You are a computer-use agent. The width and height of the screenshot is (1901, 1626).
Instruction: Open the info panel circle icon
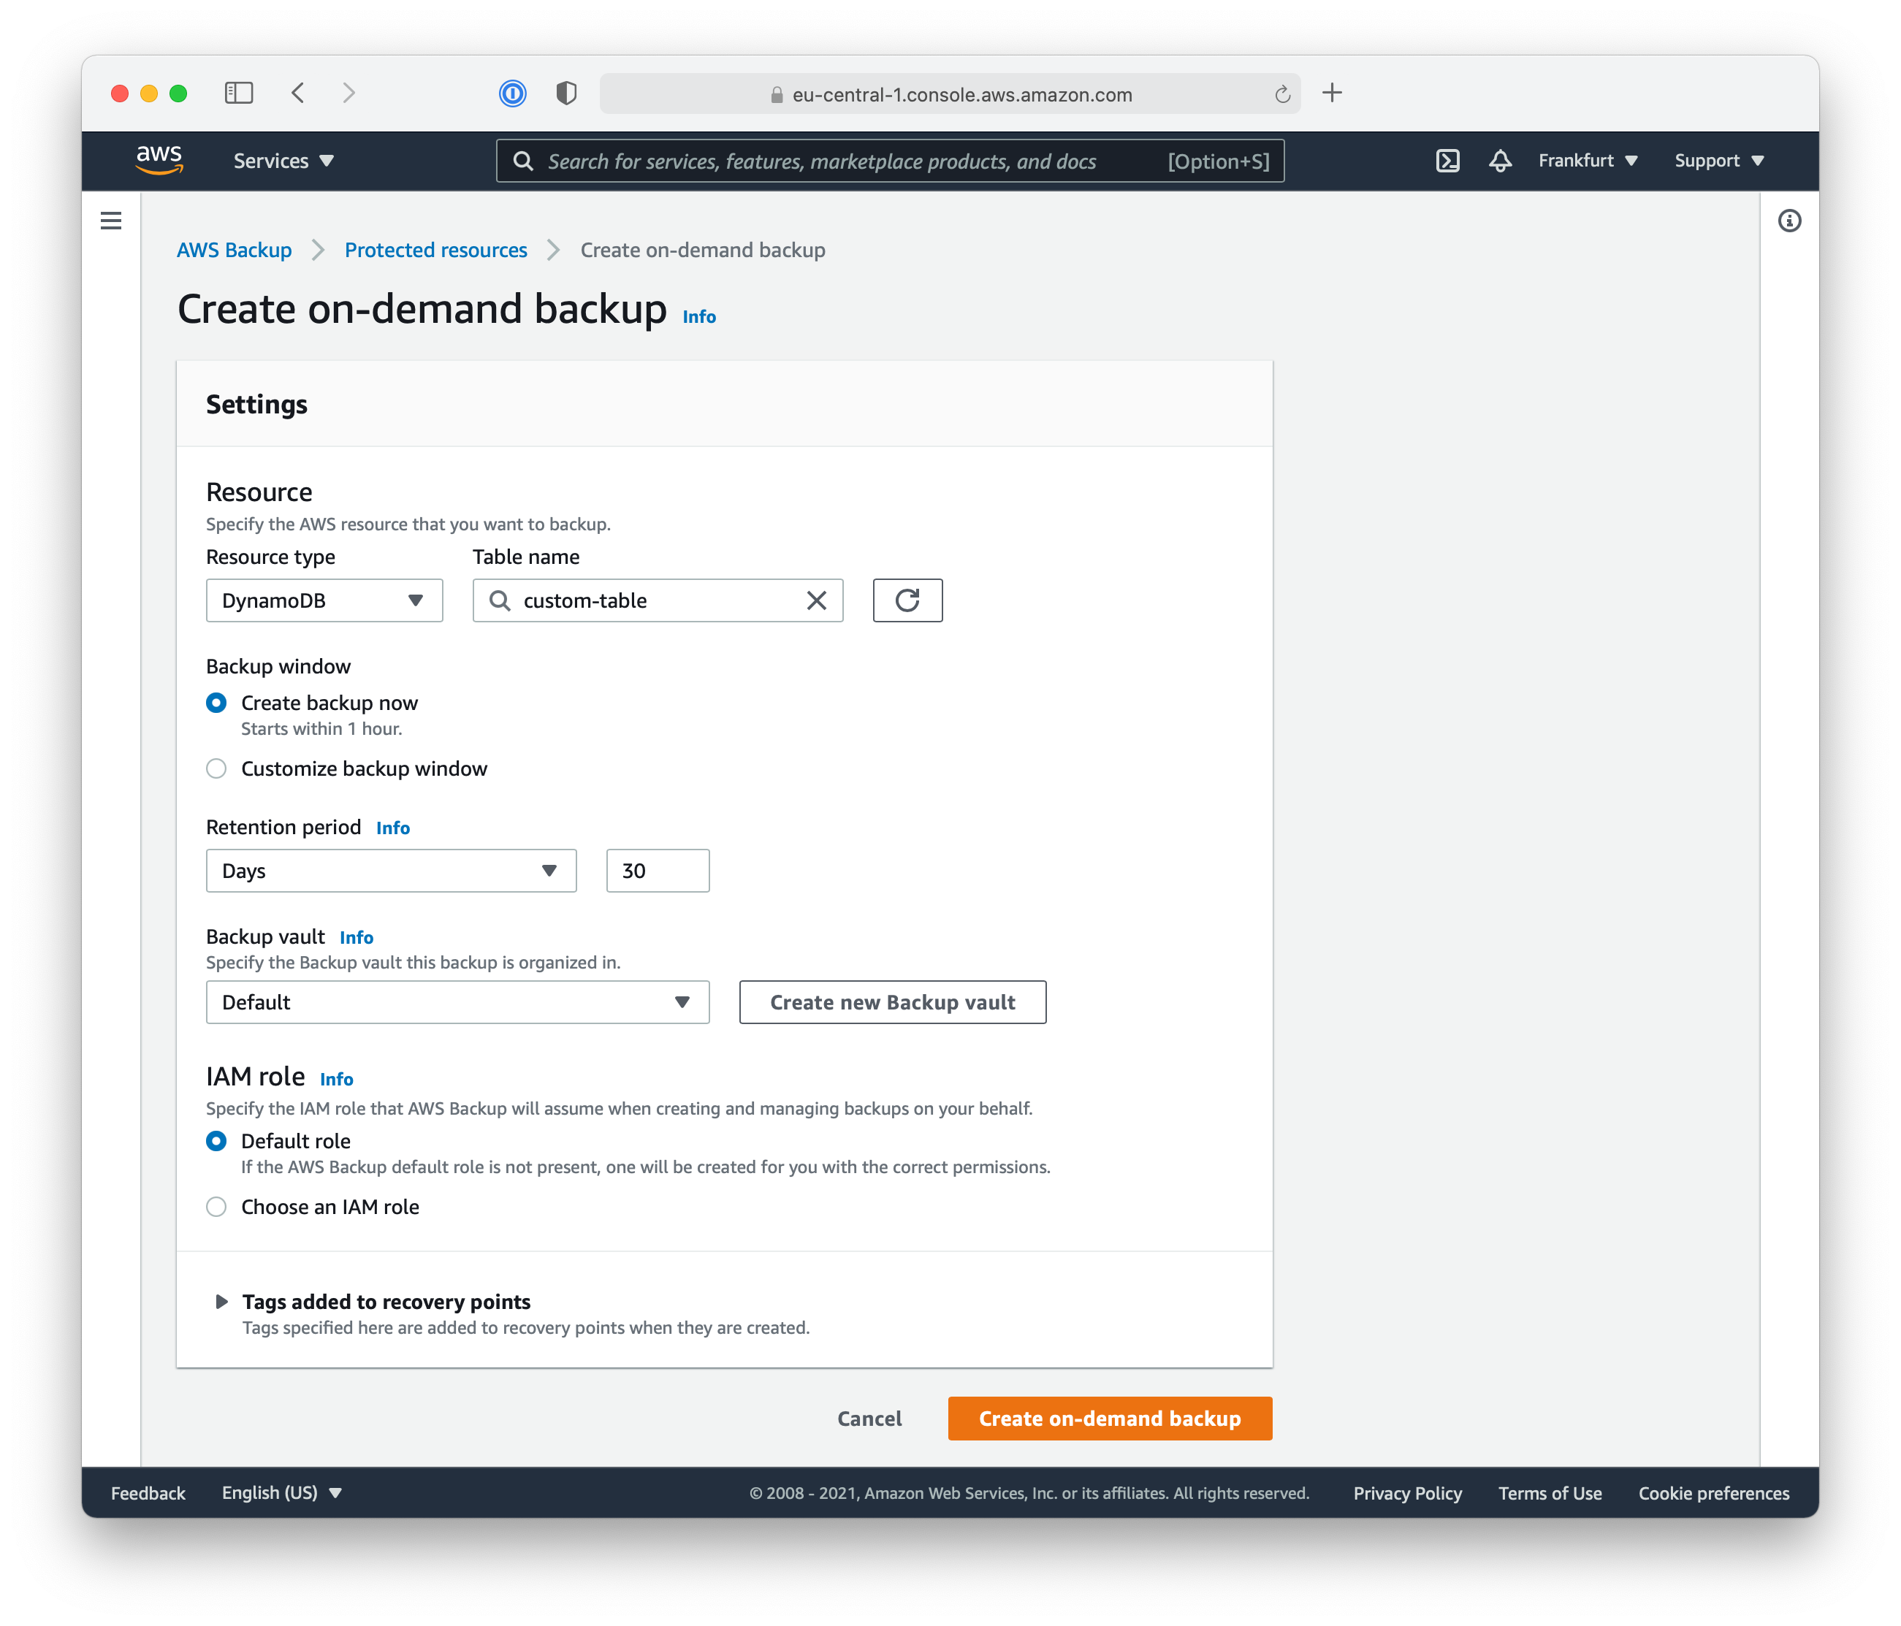[x=1789, y=220]
